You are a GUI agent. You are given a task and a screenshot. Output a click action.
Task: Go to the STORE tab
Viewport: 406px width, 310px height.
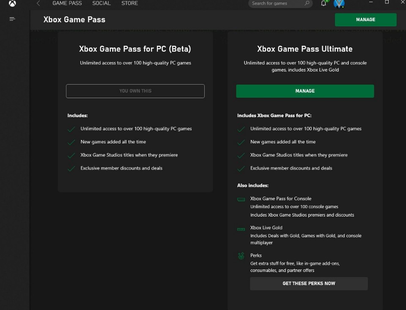(129, 3)
